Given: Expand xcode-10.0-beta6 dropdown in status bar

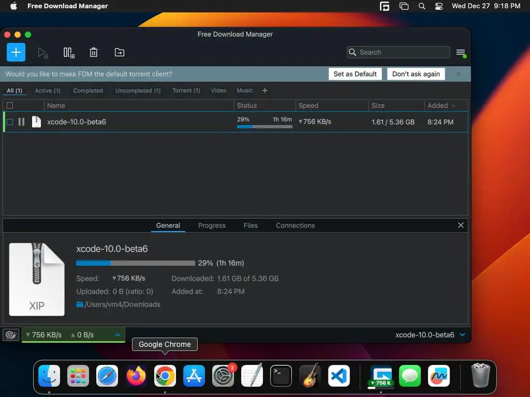Looking at the screenshot, I should (462, 335).
